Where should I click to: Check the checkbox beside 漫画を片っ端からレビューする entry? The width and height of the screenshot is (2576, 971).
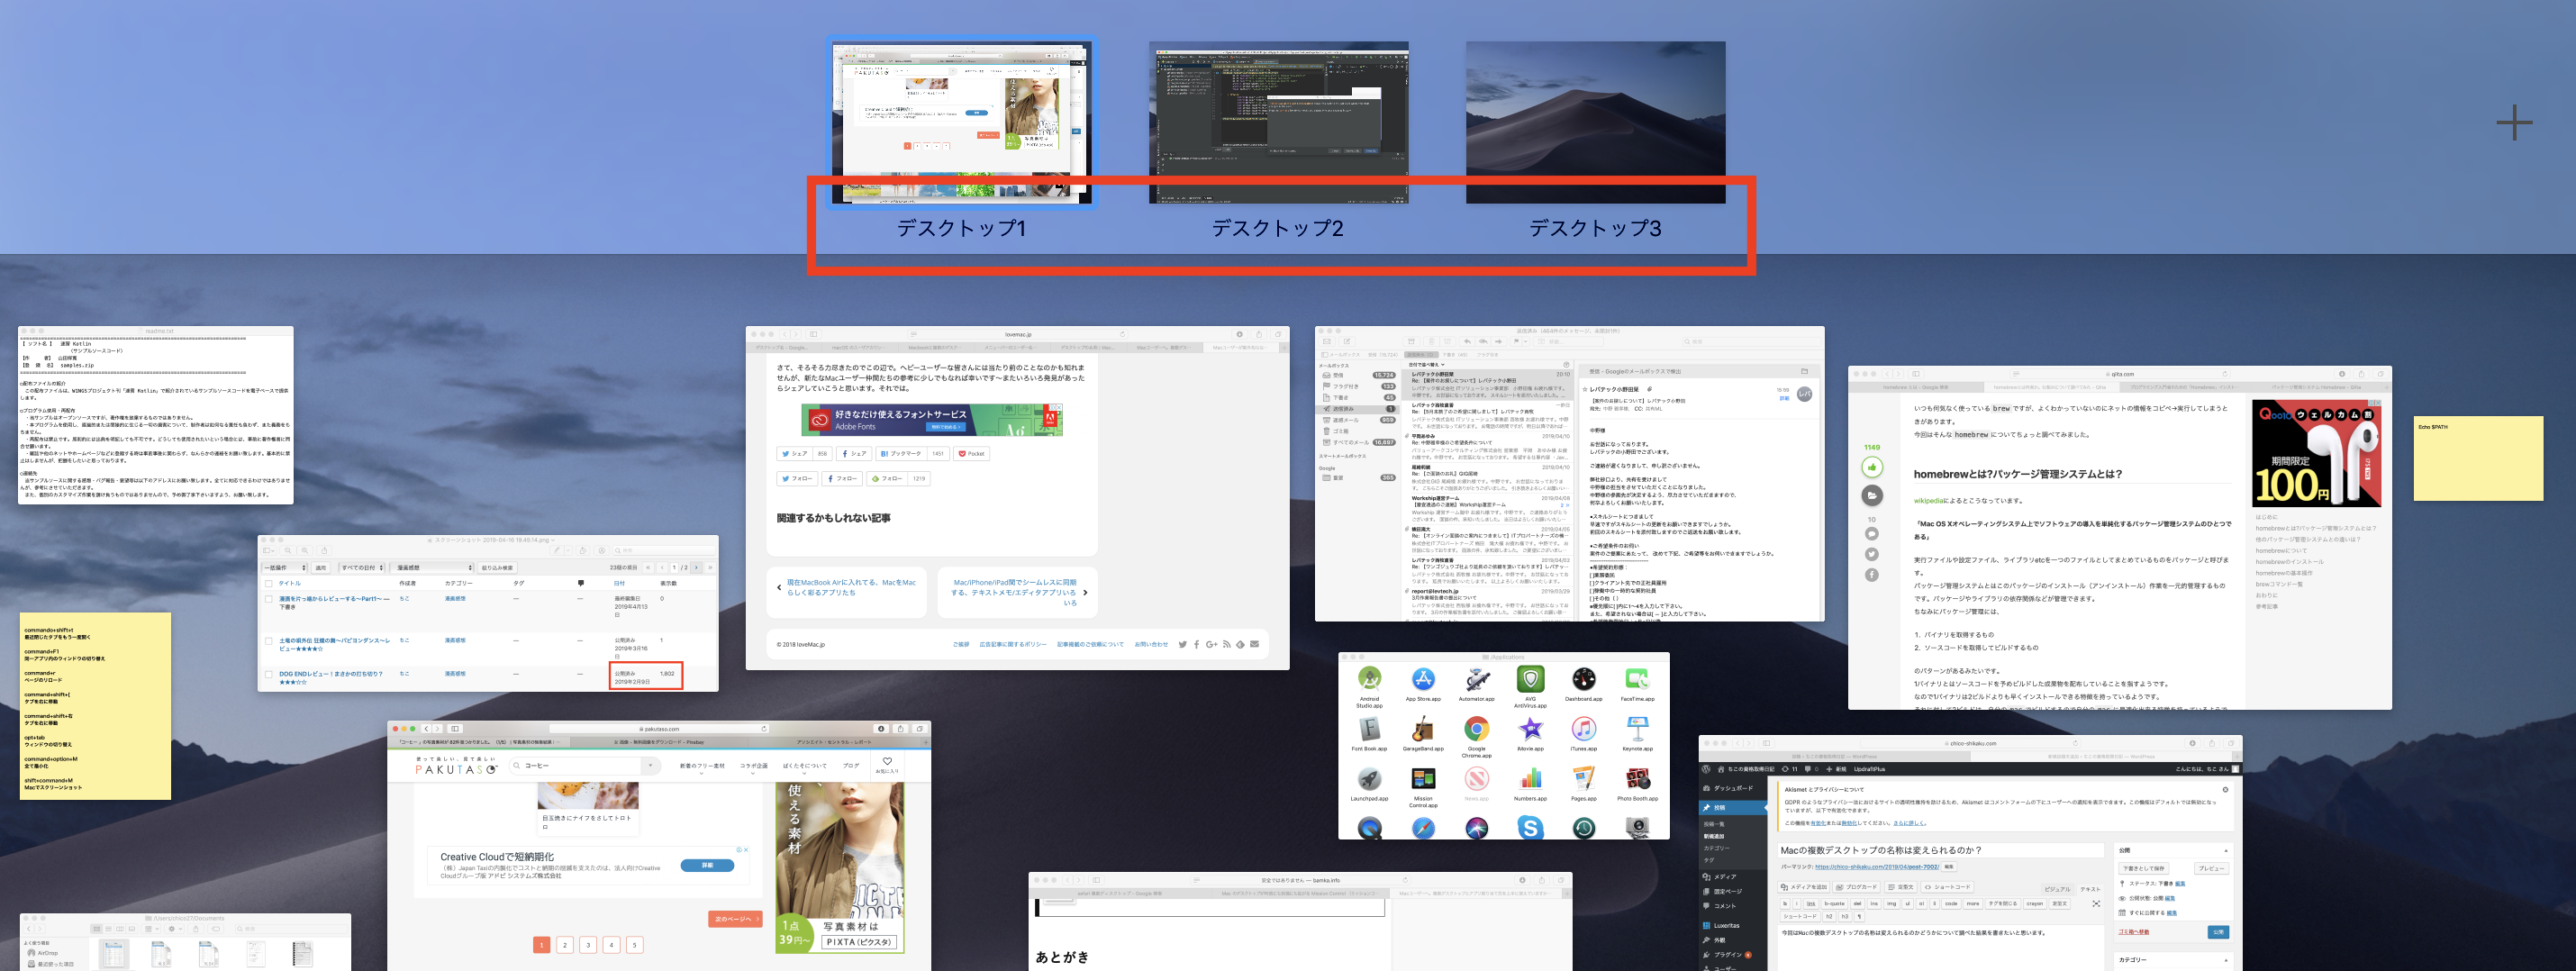[268, 599]
